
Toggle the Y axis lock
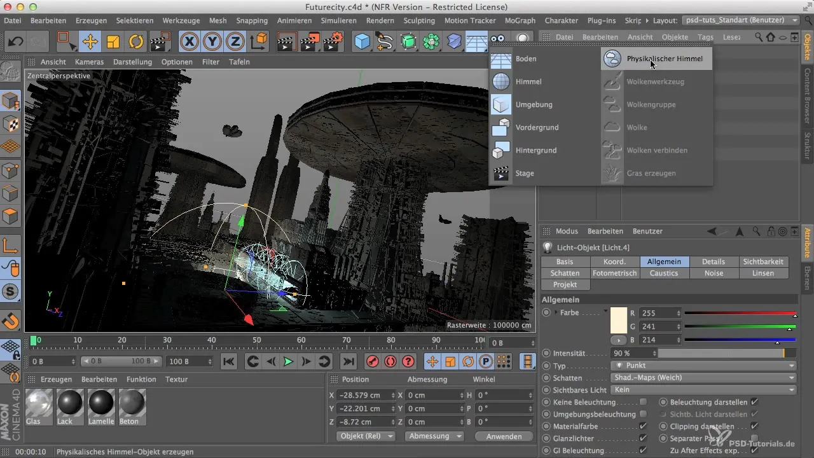(x=212, y=42)
